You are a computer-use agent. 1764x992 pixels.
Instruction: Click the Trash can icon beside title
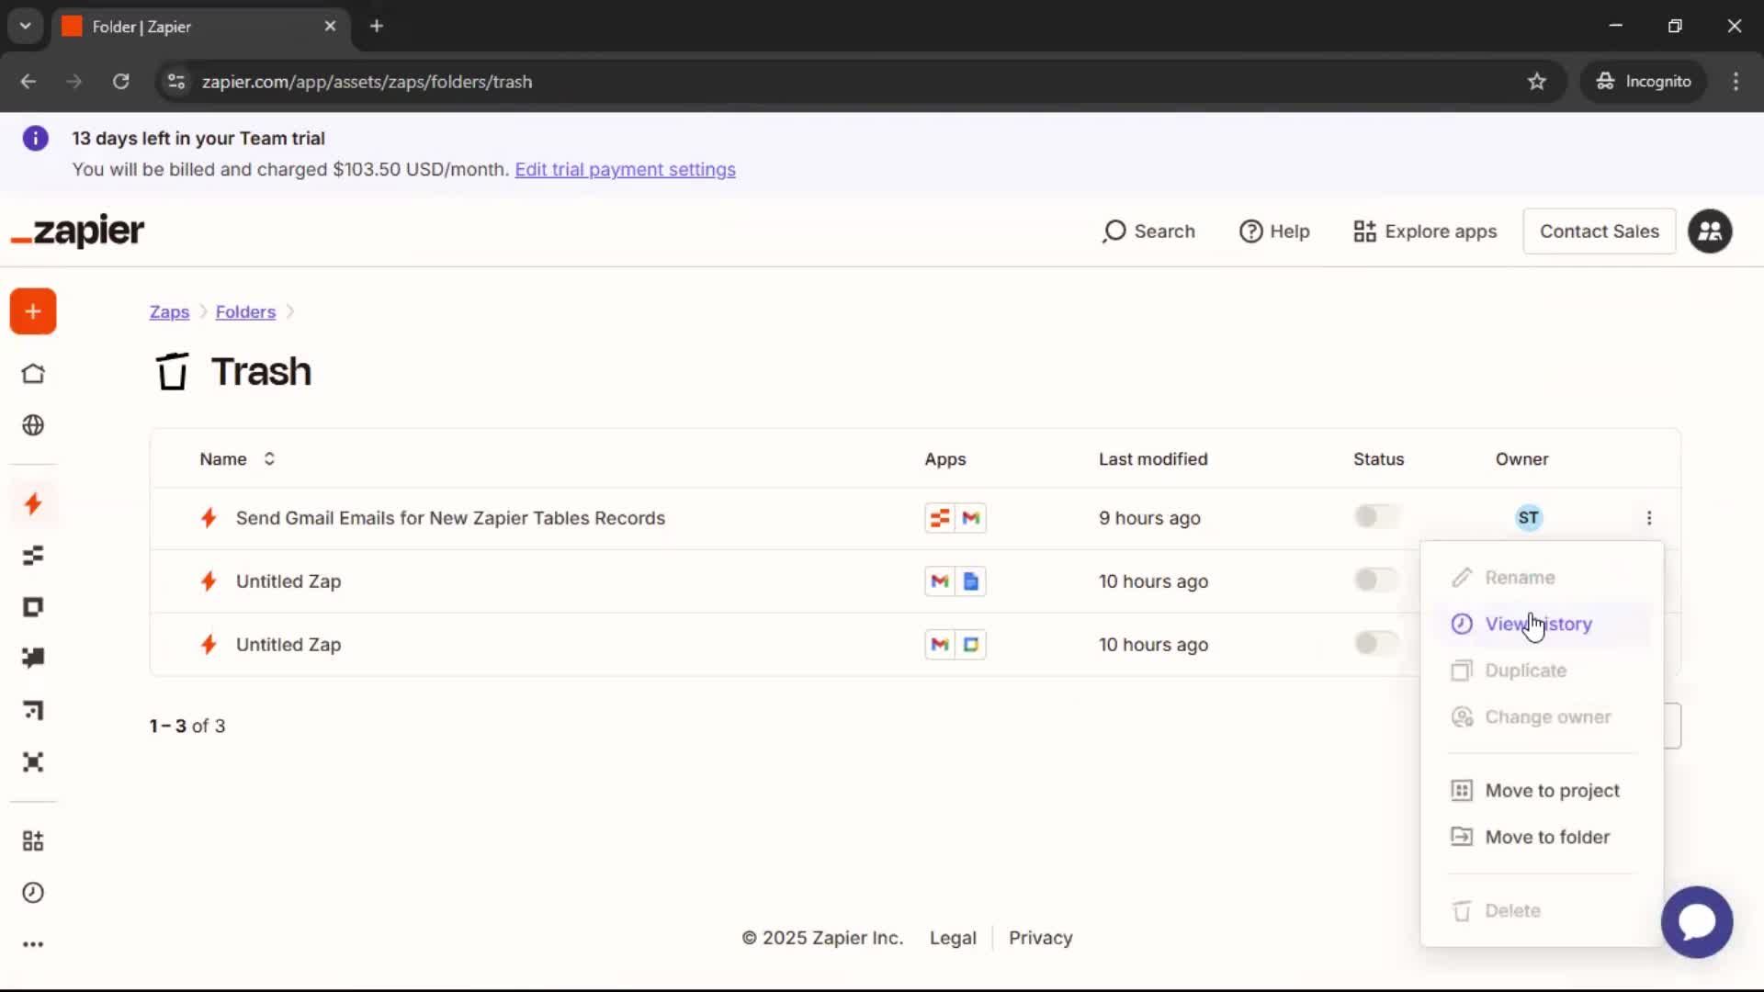tap(172, 371)
